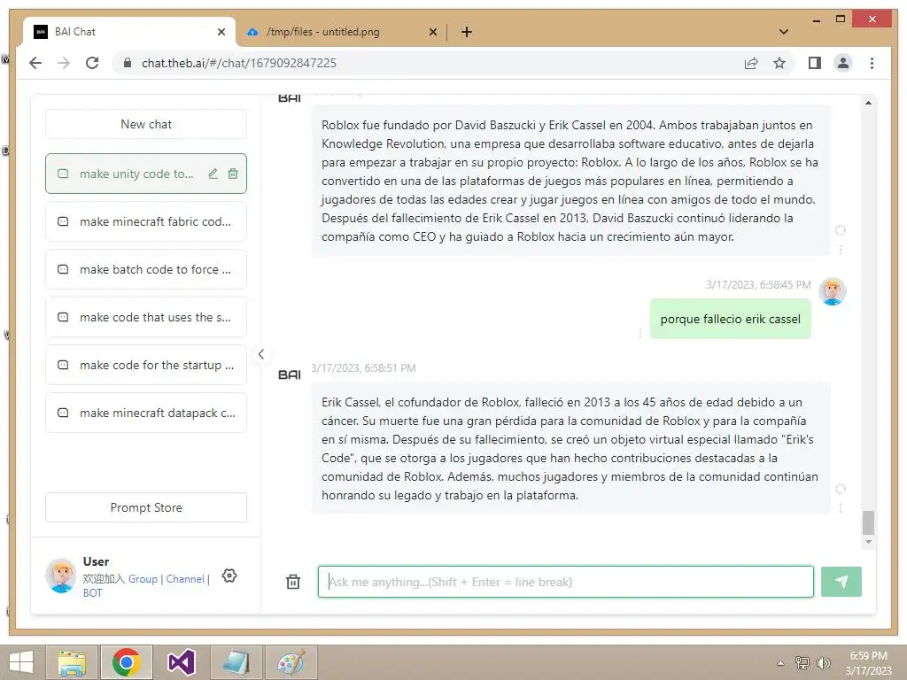The image size is (907, 680).
Task: Close the BAI Chat tab
Action: point(221,32)
